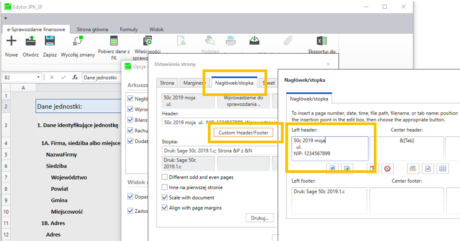Click into the Center footer text box

point(406,200)
